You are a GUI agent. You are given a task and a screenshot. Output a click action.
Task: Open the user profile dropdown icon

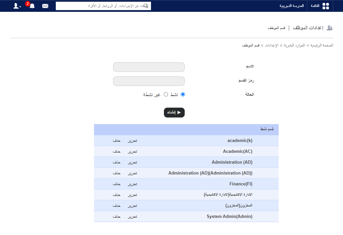pyautogui.click(x=17, y=6)
